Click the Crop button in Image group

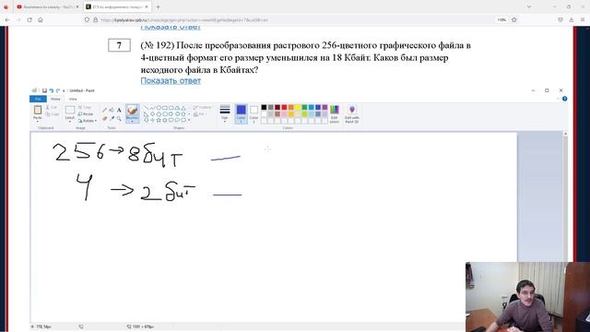click(x=85, y=108)
